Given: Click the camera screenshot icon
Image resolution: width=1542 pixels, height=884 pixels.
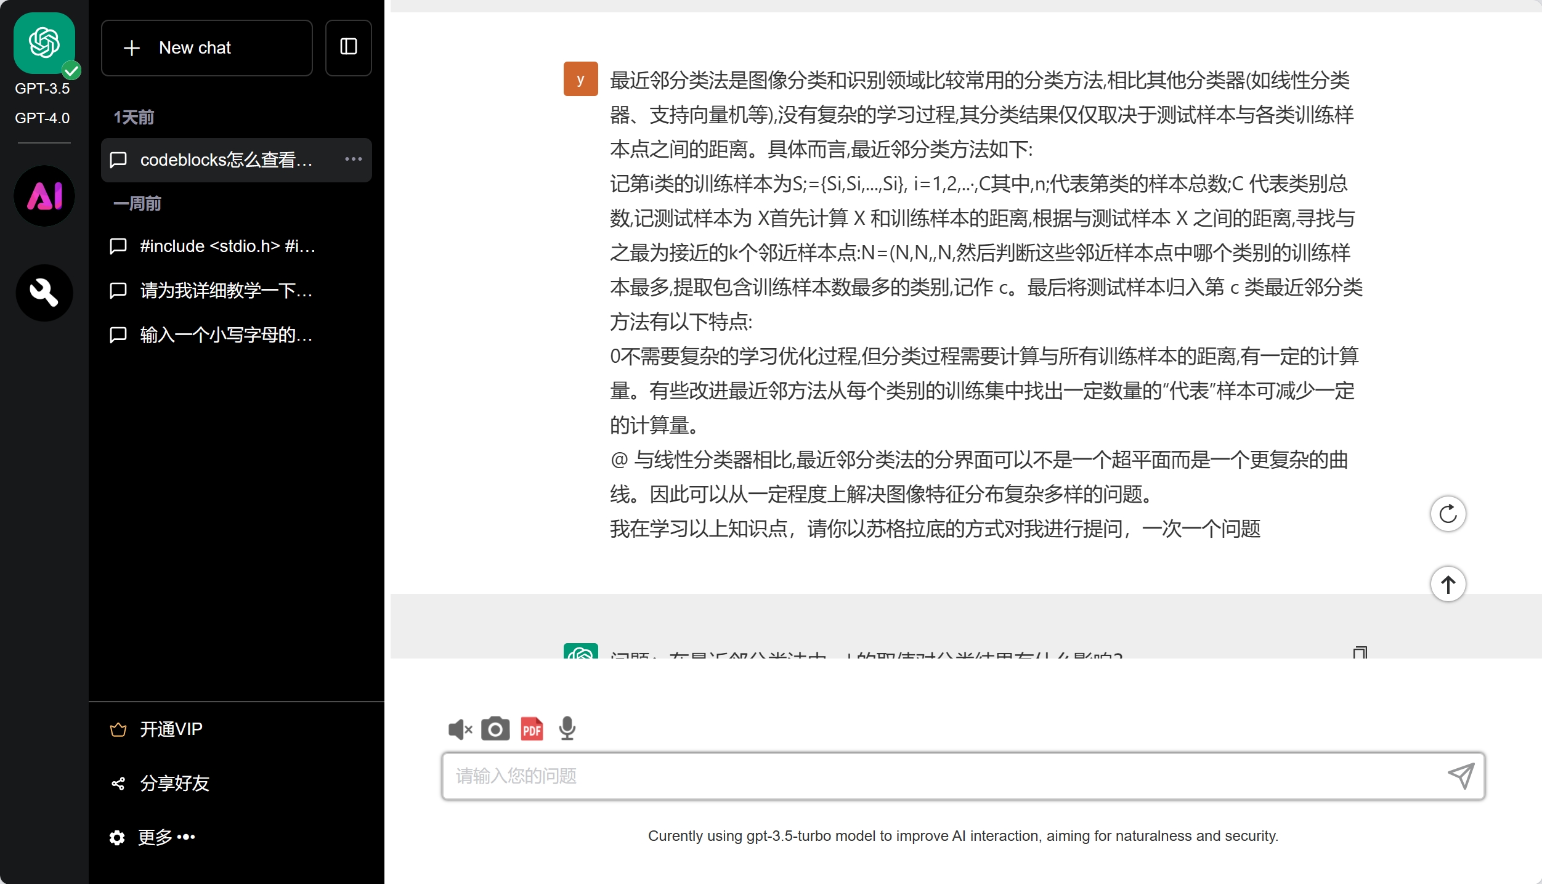Looking at the screenshot, I should pyautogui.click(x=495, y=729).
